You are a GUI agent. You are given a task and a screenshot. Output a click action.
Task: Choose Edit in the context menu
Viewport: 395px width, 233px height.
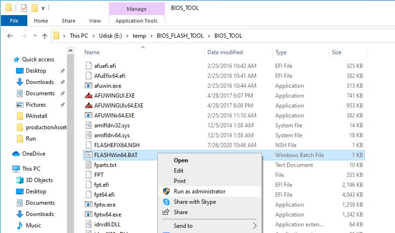coord(179,171)
